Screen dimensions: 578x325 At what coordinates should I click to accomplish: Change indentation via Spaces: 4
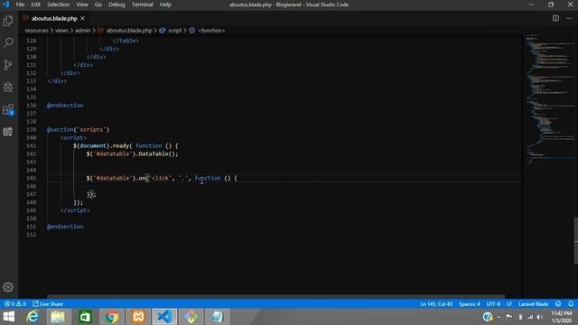[x=470, y=304]
